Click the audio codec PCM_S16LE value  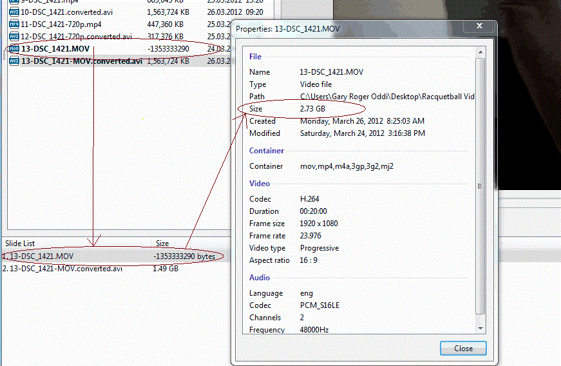tap(319, 305)
